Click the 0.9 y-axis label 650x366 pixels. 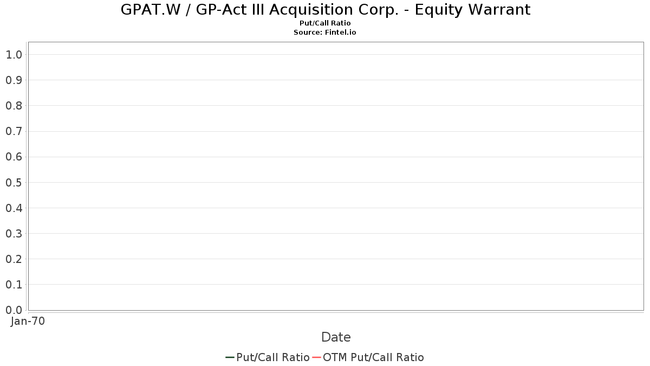pyautogui.click(x=14, y=80)
